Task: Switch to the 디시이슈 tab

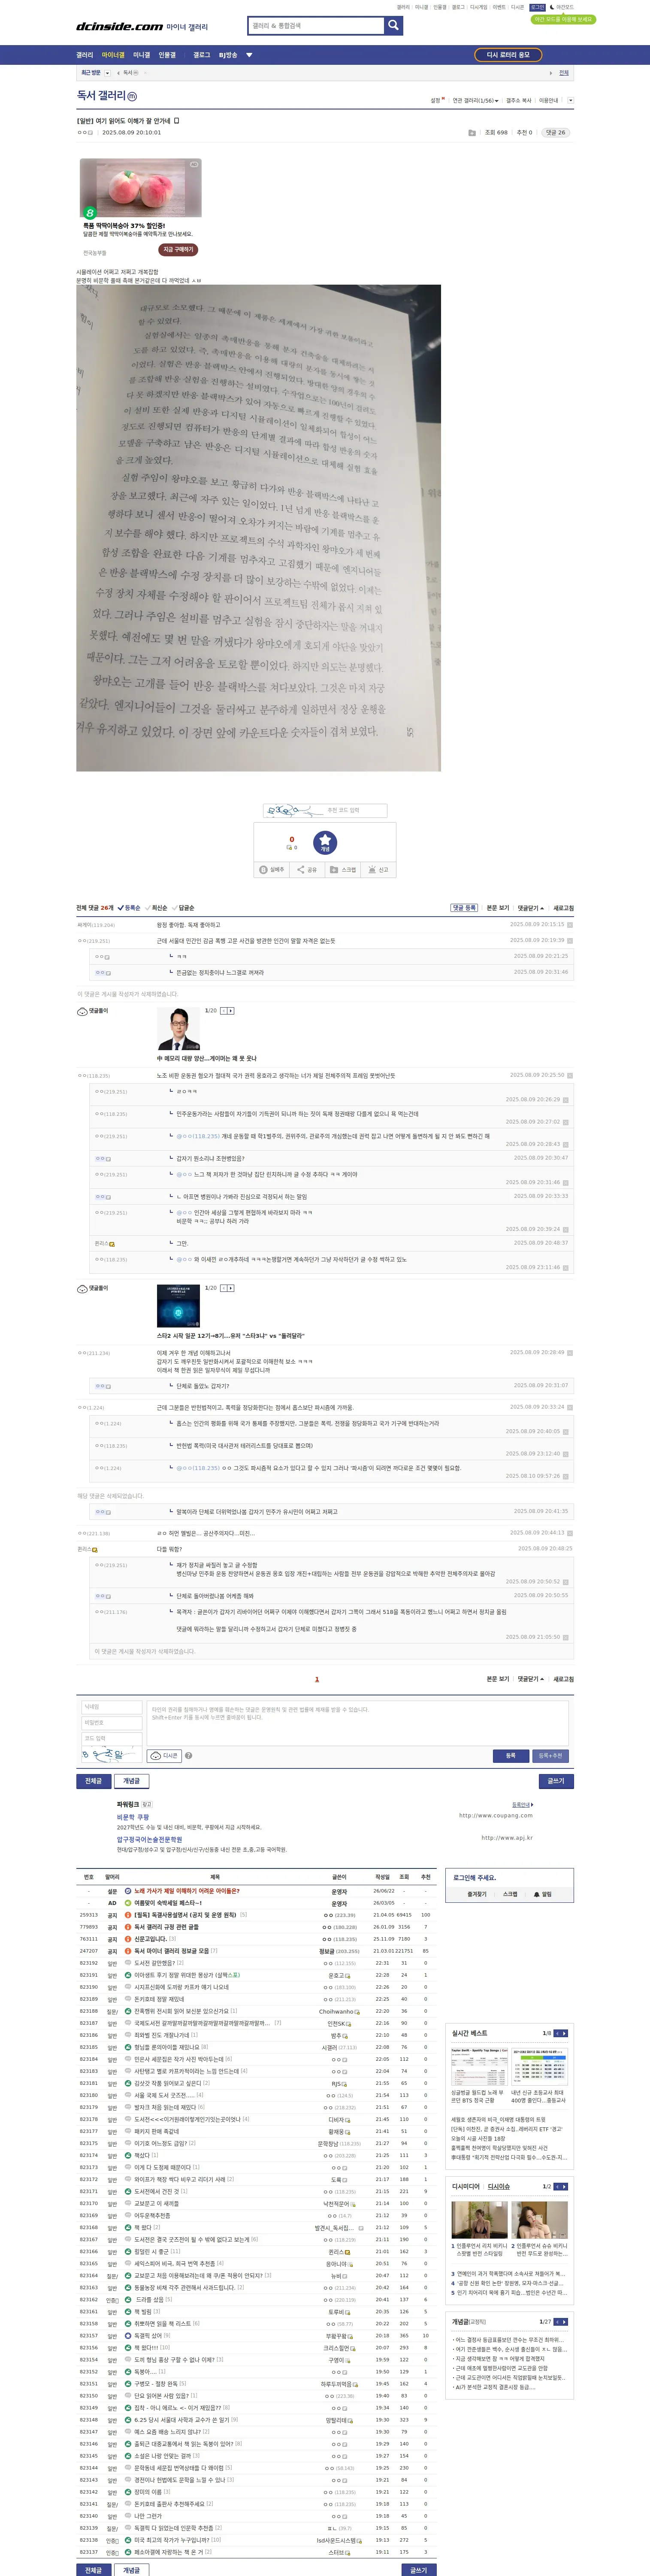Action: tap(498, 2186)
